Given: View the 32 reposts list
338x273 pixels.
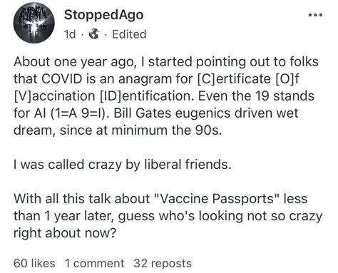Looking at the screenshot, I should coord(163,263).
